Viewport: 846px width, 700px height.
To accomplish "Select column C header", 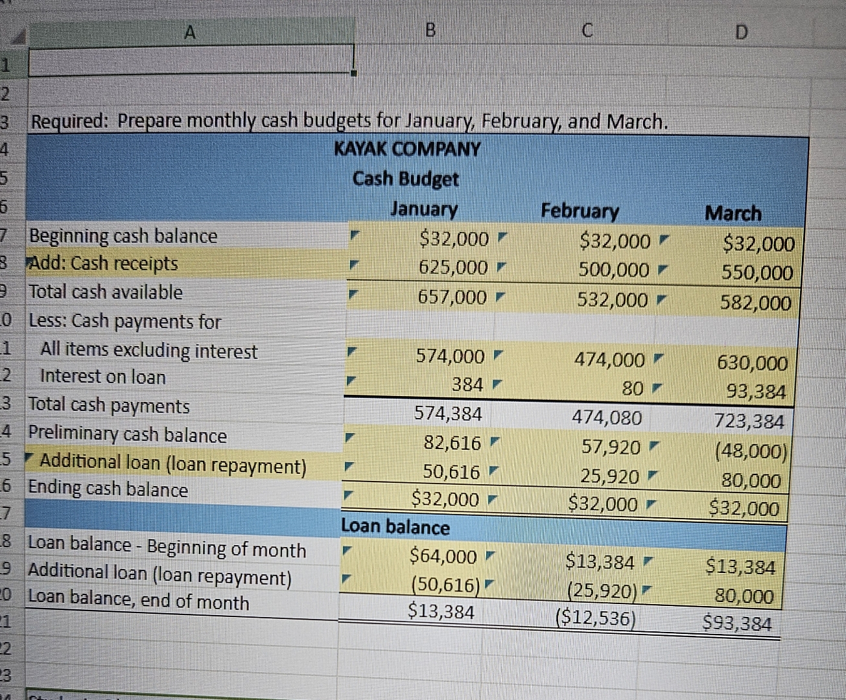I will point(586,30).
